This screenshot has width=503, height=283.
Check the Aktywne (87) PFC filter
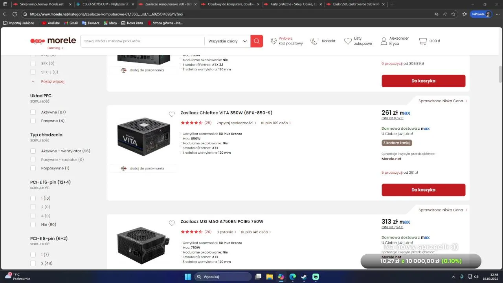33,112
